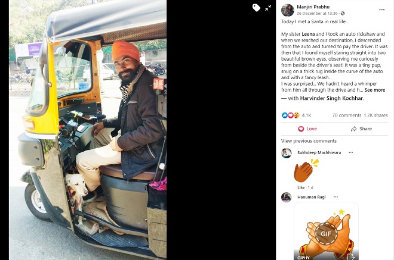Open the post options three-dot menu
The width and height of the screenshot is (394, 260).
point(381,10)
